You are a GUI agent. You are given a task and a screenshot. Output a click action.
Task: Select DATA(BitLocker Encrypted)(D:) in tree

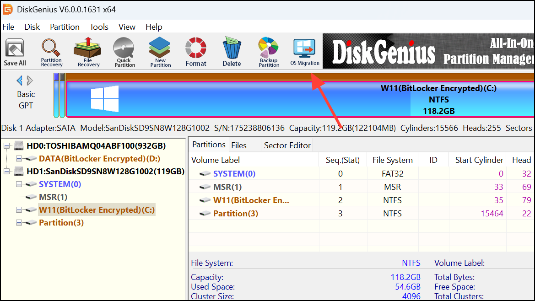coord(99,159)
